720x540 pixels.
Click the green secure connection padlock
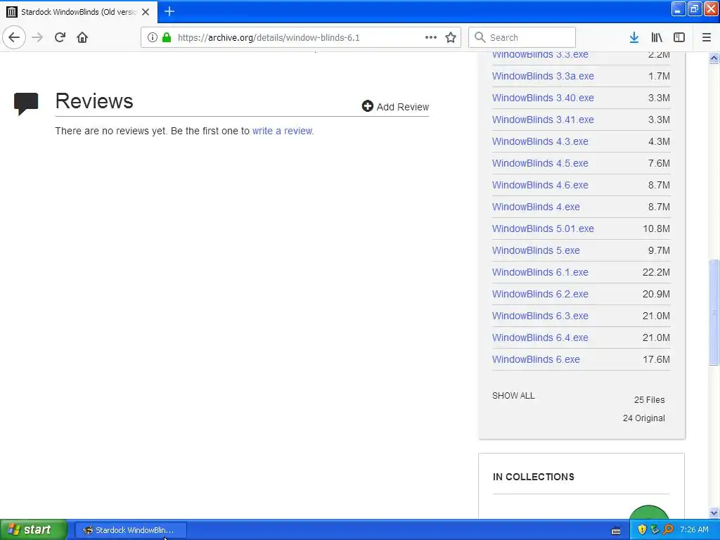pyautogui.click(x=167, y=37)
